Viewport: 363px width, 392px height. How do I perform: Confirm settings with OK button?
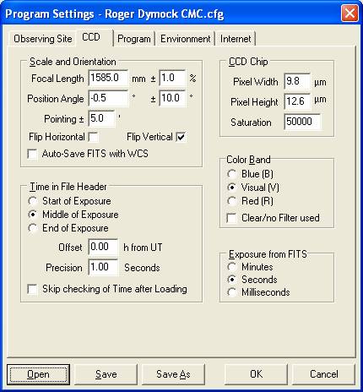point(256,374)
